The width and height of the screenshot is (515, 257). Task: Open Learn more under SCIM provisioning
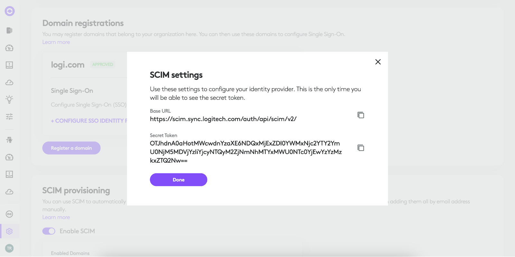tap(56, 217)
